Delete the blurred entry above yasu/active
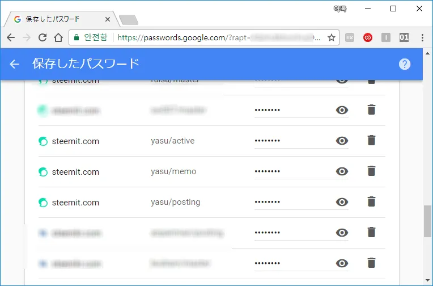This screenshot has height=286, width=433. pos(371,110)
